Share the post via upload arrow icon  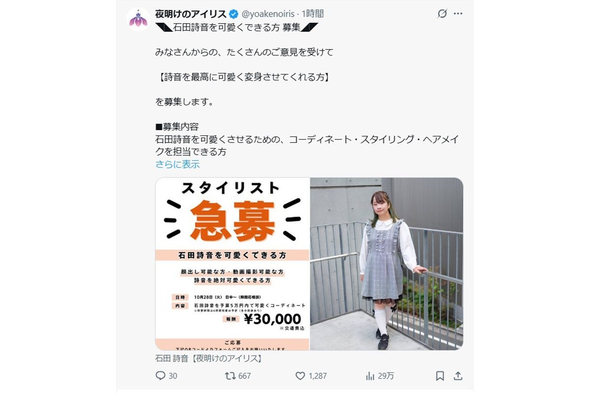point(458,376)
